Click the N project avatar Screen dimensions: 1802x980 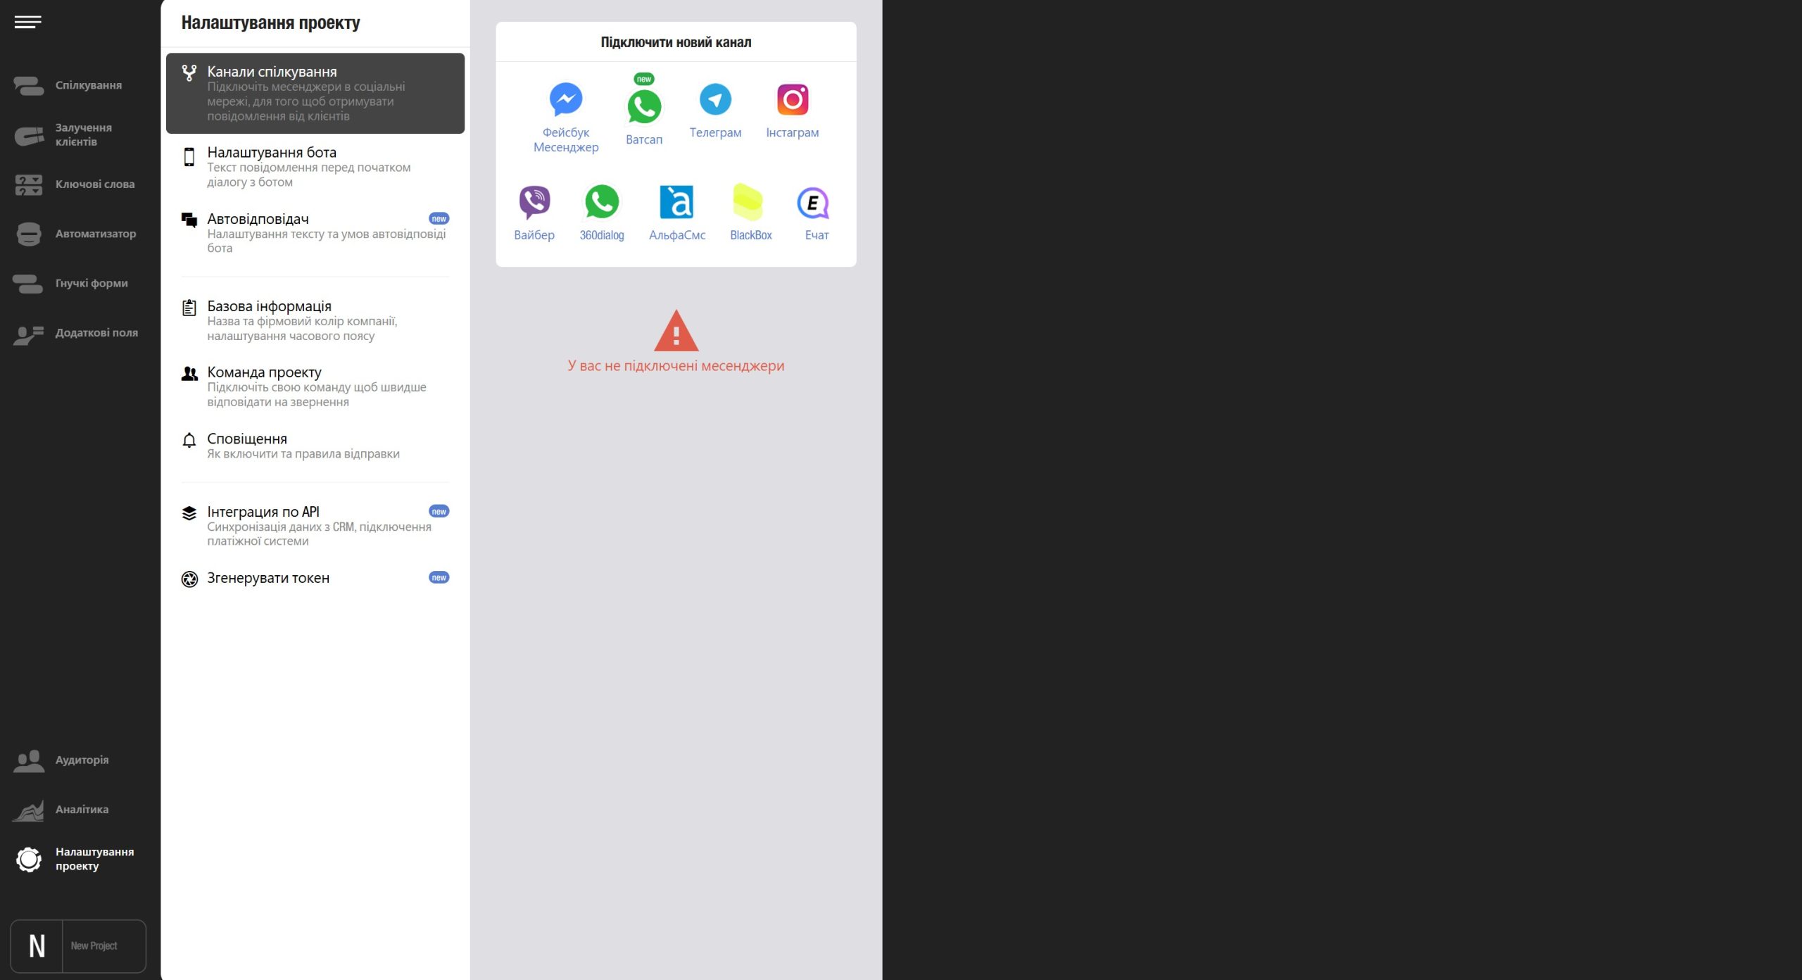click(x=37, y=947)
